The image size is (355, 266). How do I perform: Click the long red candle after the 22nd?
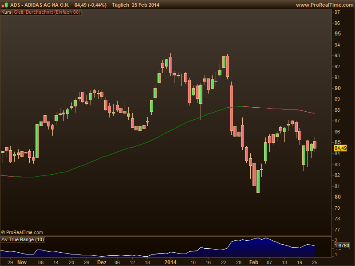(231, 108)
